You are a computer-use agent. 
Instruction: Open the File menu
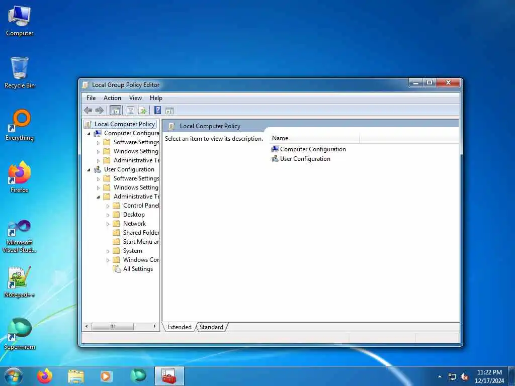pyautogui.click(x=91, y=98)
